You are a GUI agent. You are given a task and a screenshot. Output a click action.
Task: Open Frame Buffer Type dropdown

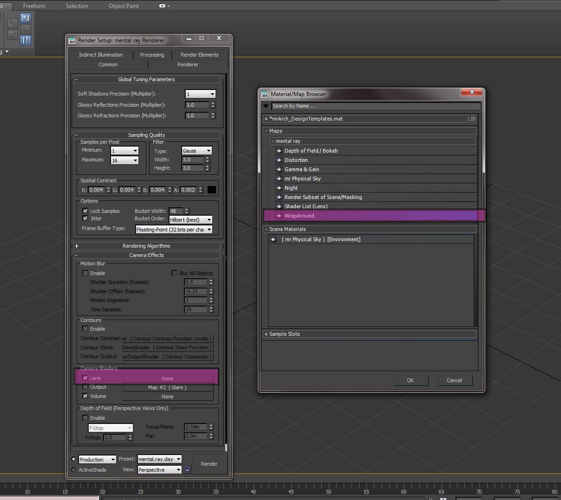(174, 230)
